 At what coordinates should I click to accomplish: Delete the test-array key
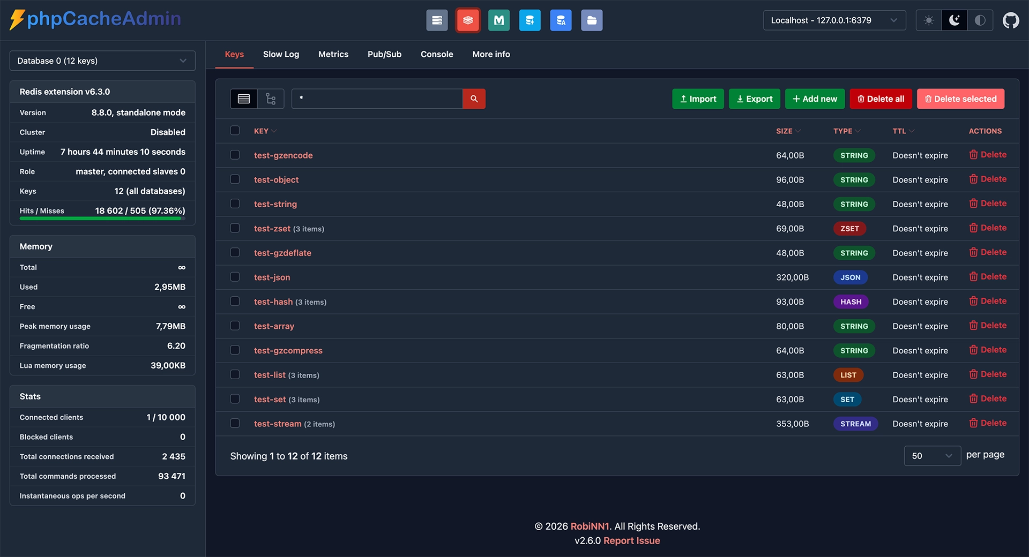click(x=988, y=326)
